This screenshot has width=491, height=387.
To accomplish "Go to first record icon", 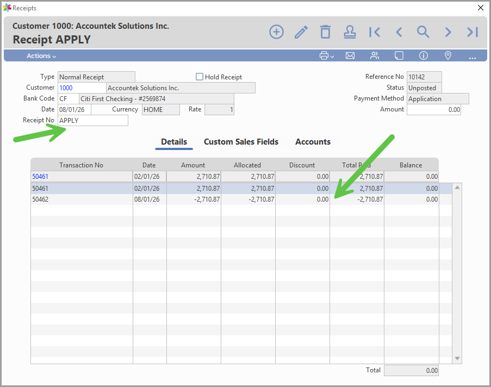I will click(x=374, y=32).
